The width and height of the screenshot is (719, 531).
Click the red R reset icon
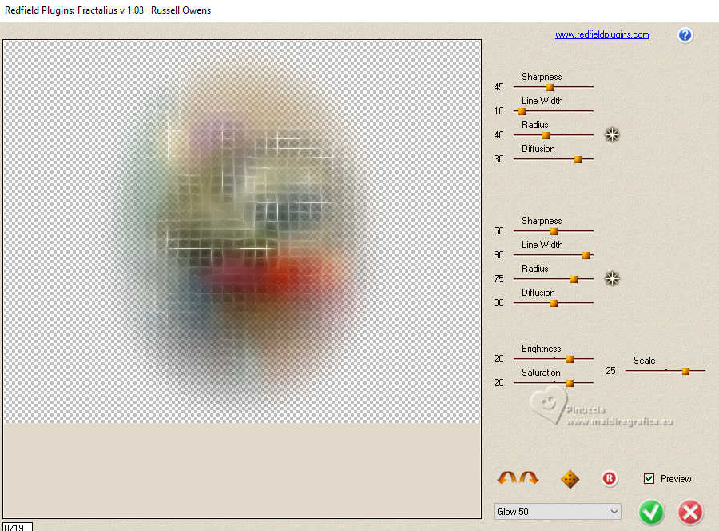[x=610, y=479]
